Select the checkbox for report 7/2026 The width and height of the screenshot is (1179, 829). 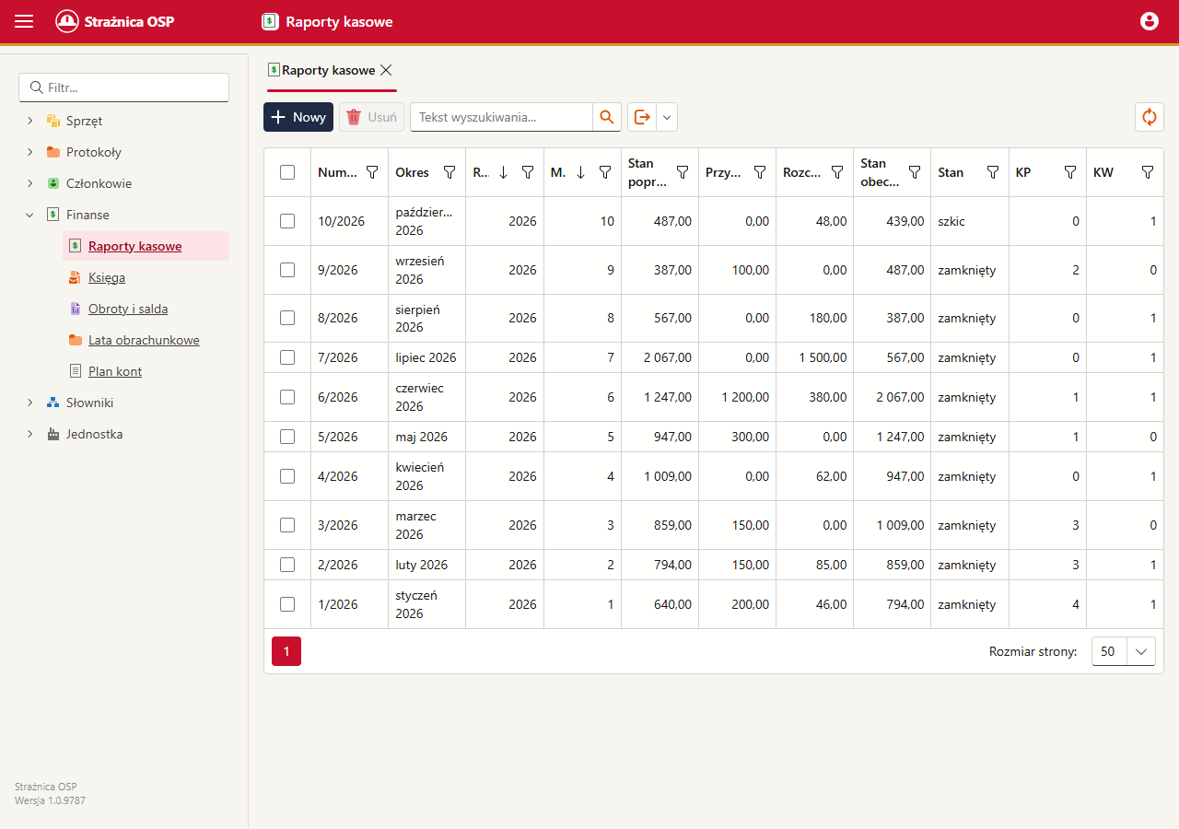[287, 357]
